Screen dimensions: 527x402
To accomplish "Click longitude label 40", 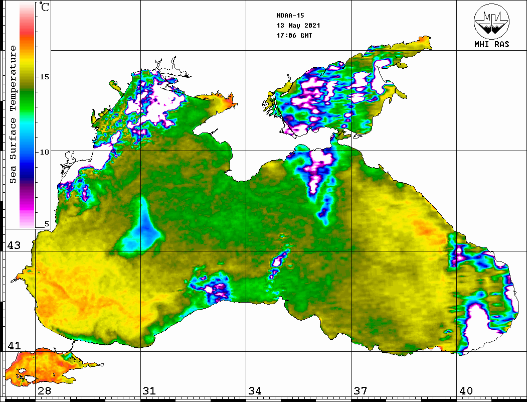I will click(466, 390).
